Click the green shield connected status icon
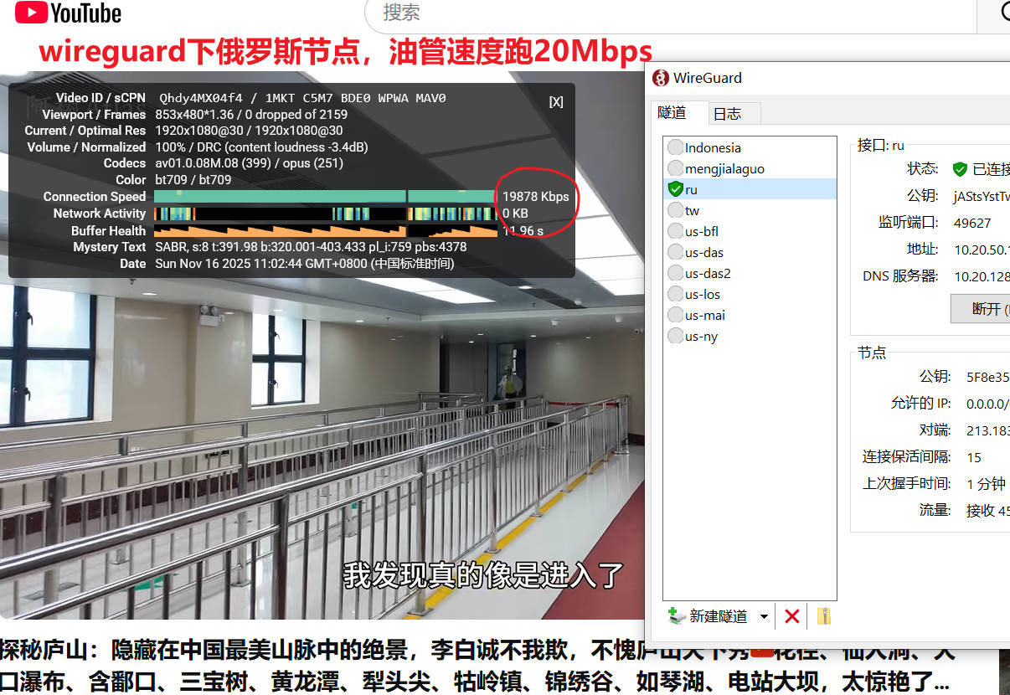1010x695 pixels. 960,169
